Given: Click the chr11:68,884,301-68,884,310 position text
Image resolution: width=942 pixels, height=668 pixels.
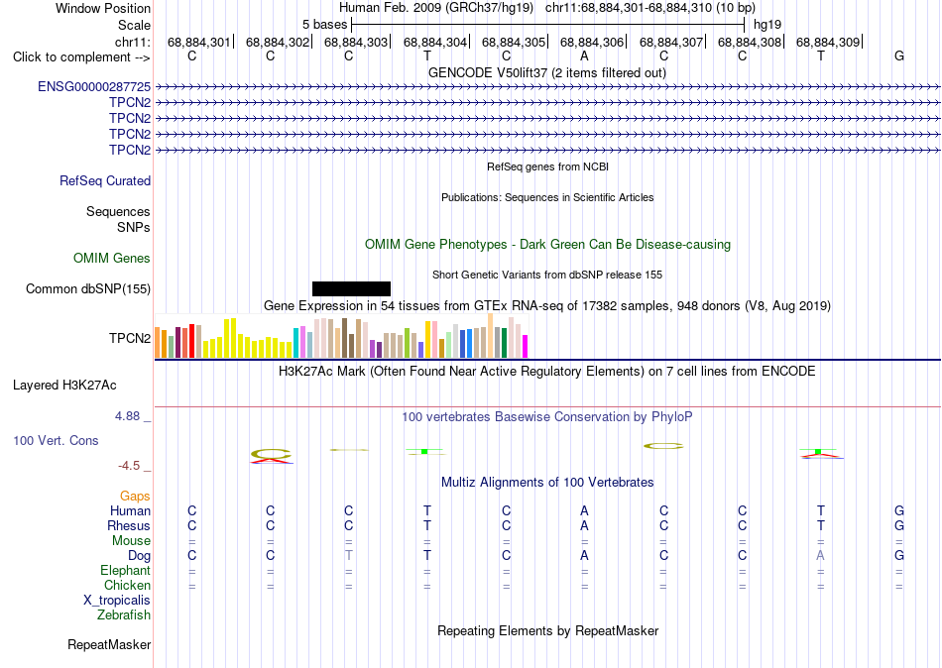Looking at the screenshot, I should pos(650,8).
